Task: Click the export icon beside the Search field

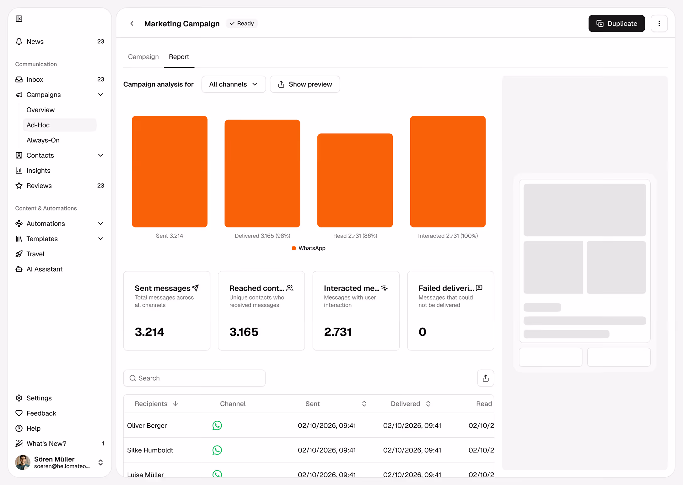Action: 486,378
